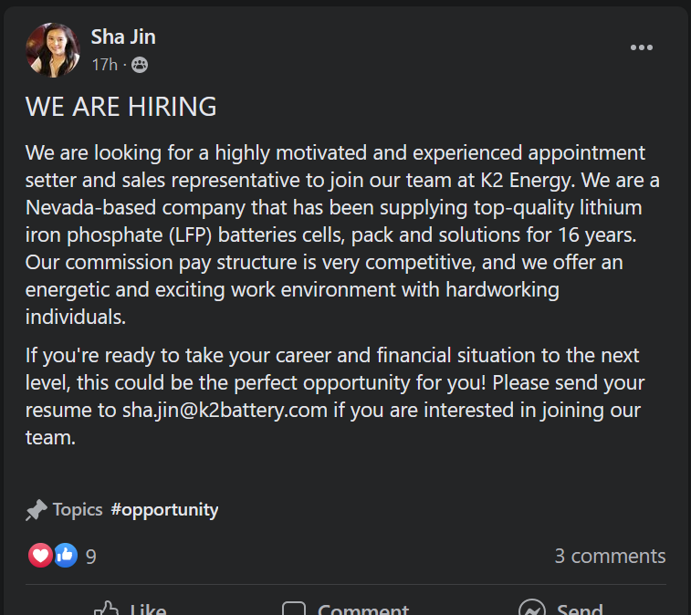Click the red heart reaction icon
The height and width of the screenshot is (615, 691).
point(40,555)
